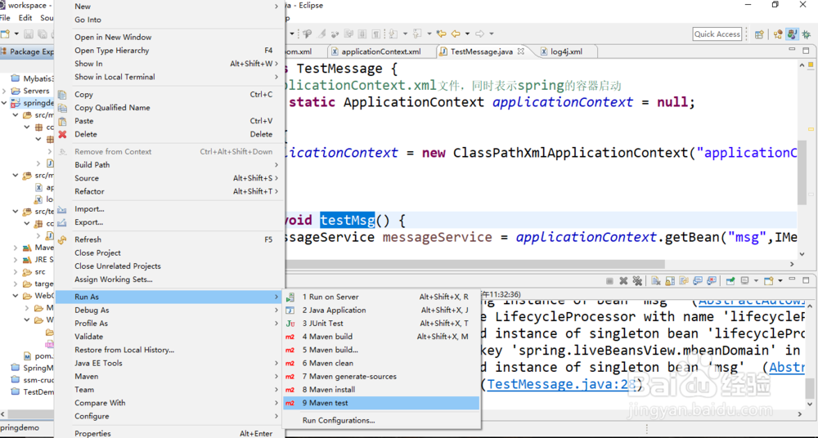The image size is (818, 438).
Task: Toggle Show Whitespace Characters pilcrow icon
Action: pyautogui.click(x=376, y=34)
